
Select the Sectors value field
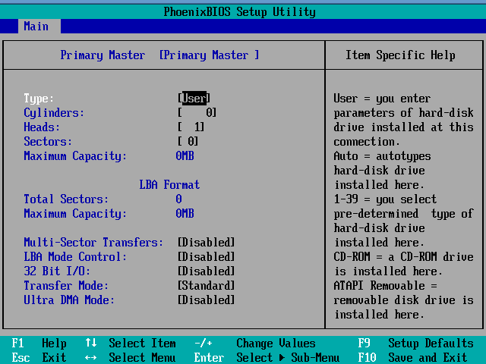(188, 142)
